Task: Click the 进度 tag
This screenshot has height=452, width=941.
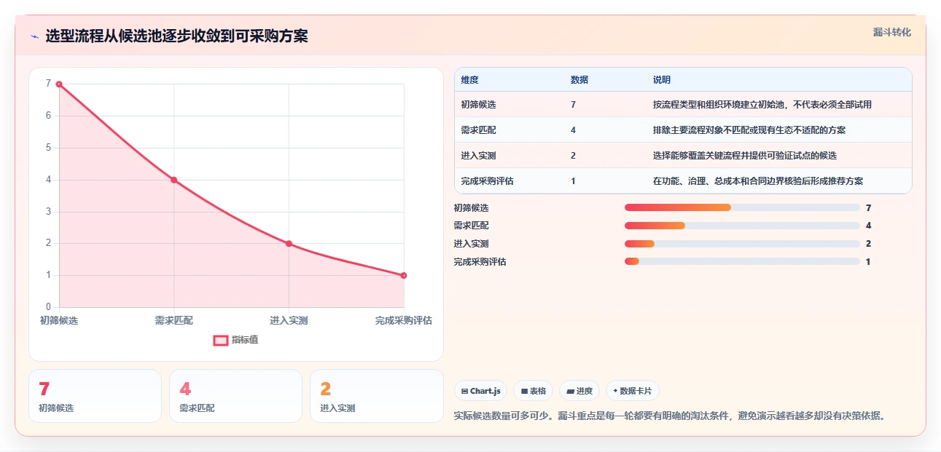Action: tap(579, 391)
